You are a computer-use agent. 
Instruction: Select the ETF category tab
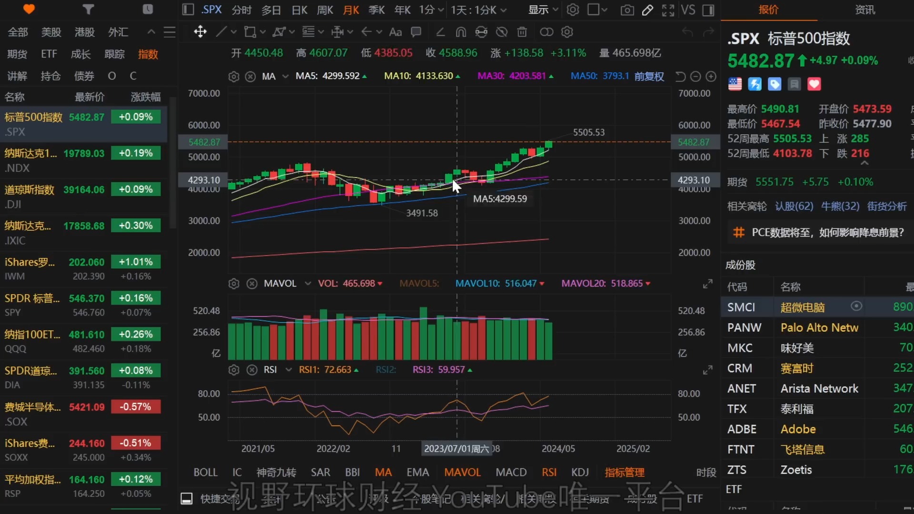pos(49,54)
